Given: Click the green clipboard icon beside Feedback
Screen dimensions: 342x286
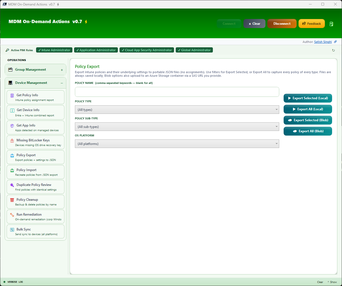Looking at the screenshot, I should pos(331,24).
